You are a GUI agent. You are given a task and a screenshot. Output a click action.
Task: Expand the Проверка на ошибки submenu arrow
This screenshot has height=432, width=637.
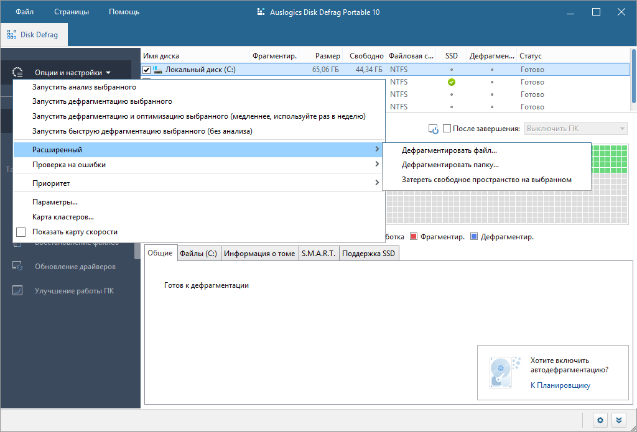pyautogui.click(x=377, y=164)
